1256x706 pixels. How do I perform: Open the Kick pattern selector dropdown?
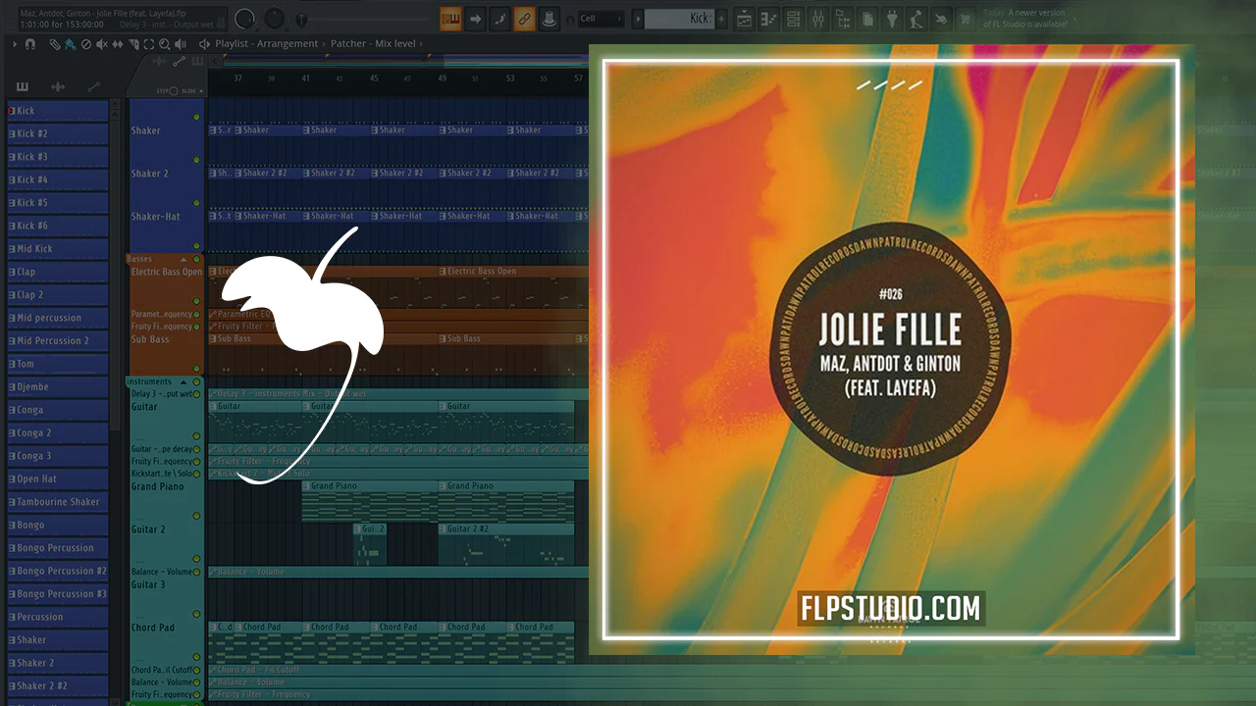[x=677, y=18]
